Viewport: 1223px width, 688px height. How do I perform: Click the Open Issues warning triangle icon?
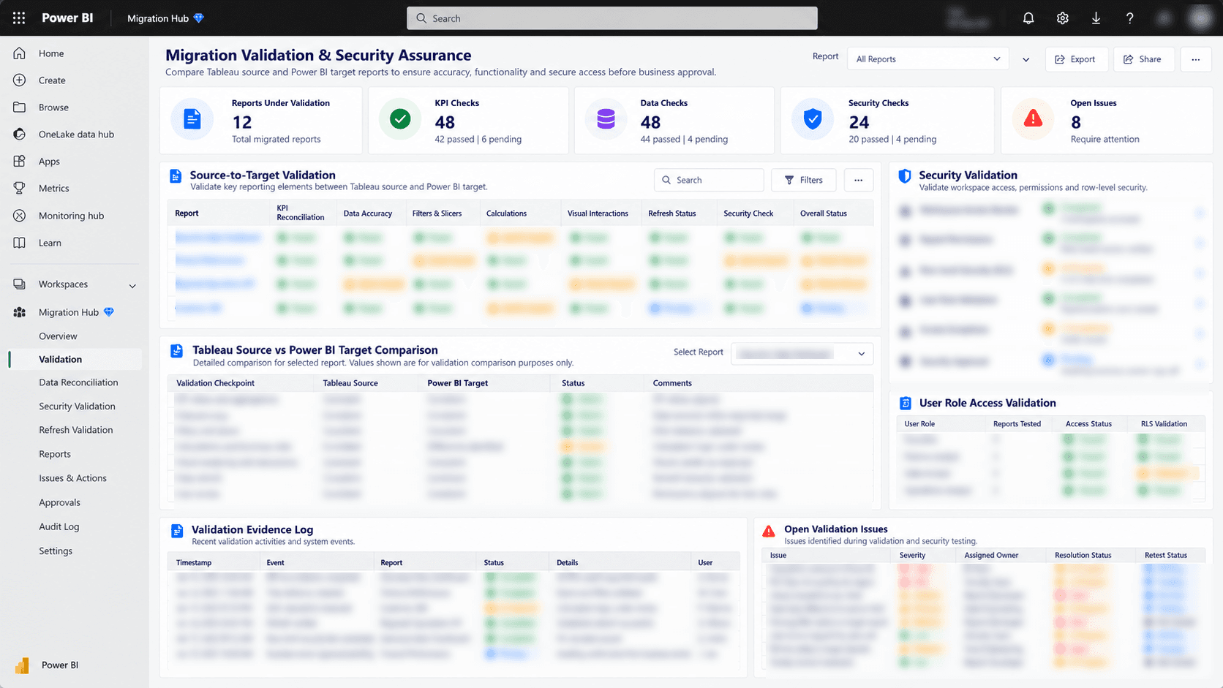[x=1033, y=118]
